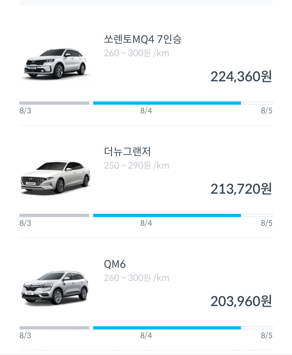Click the 8/4 date marker under 쏘렌토
Viewport: 292px width, 355px height.
146,111
